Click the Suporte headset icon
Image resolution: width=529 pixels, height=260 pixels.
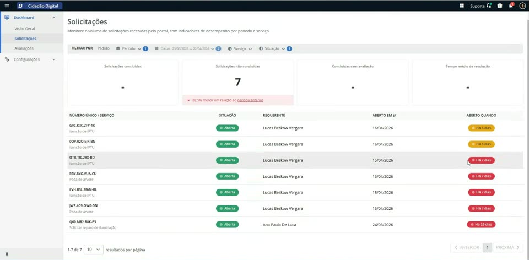(x=489, y=6)
